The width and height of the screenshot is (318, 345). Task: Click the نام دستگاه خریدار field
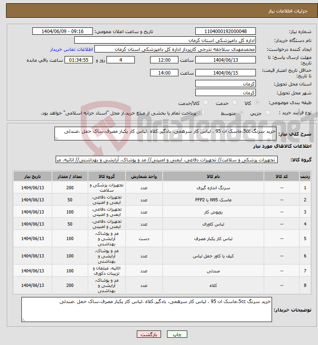coord(165,40)
